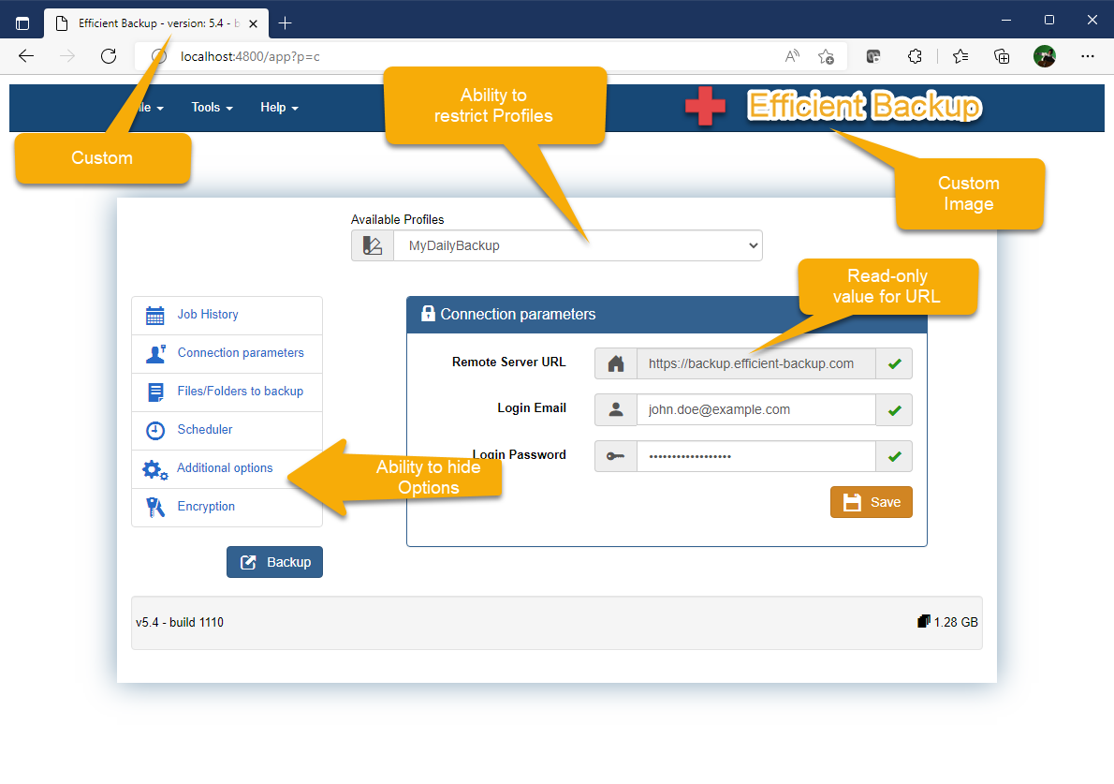Click the Connection parameters user icon
The width and height of the screenshot is (1114, 784).
pos(155,353)
